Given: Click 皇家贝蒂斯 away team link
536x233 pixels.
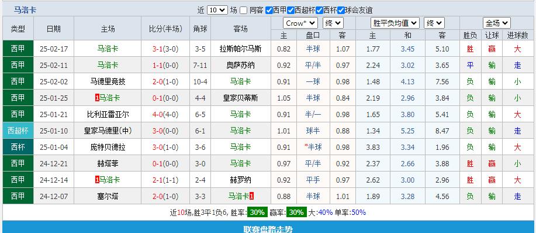Looking at the screenshot, I should pos(241,98).
